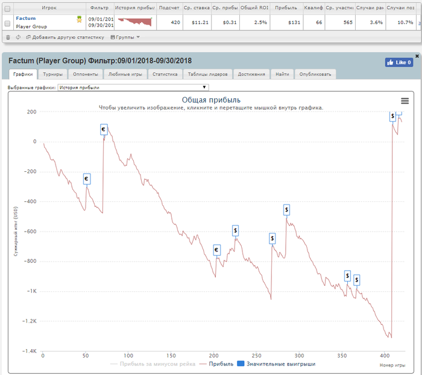422x375 pixels.
Task: Click the award badge icon beside Factum
Action: 79,19
